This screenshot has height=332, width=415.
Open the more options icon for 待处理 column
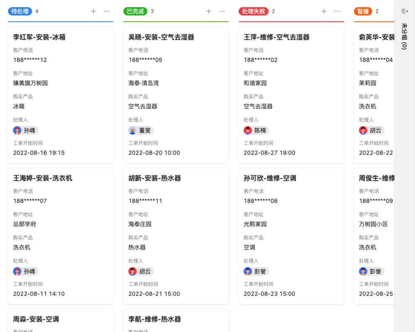107,11
